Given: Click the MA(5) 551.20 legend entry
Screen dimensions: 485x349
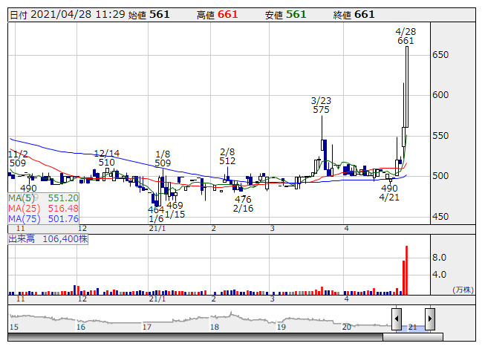Looking at the screenshot, I should click(43, 198).
